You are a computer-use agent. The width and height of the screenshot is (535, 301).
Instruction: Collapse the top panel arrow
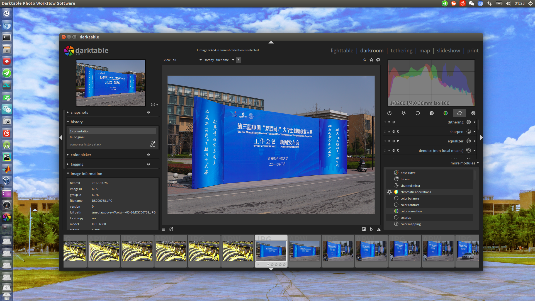pos(271,42)
